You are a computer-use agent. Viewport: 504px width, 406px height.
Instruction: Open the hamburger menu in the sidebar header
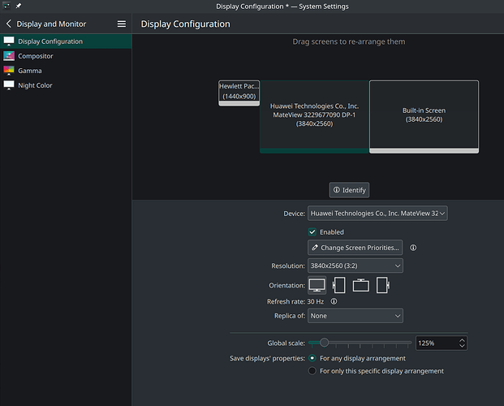(122, 24)
